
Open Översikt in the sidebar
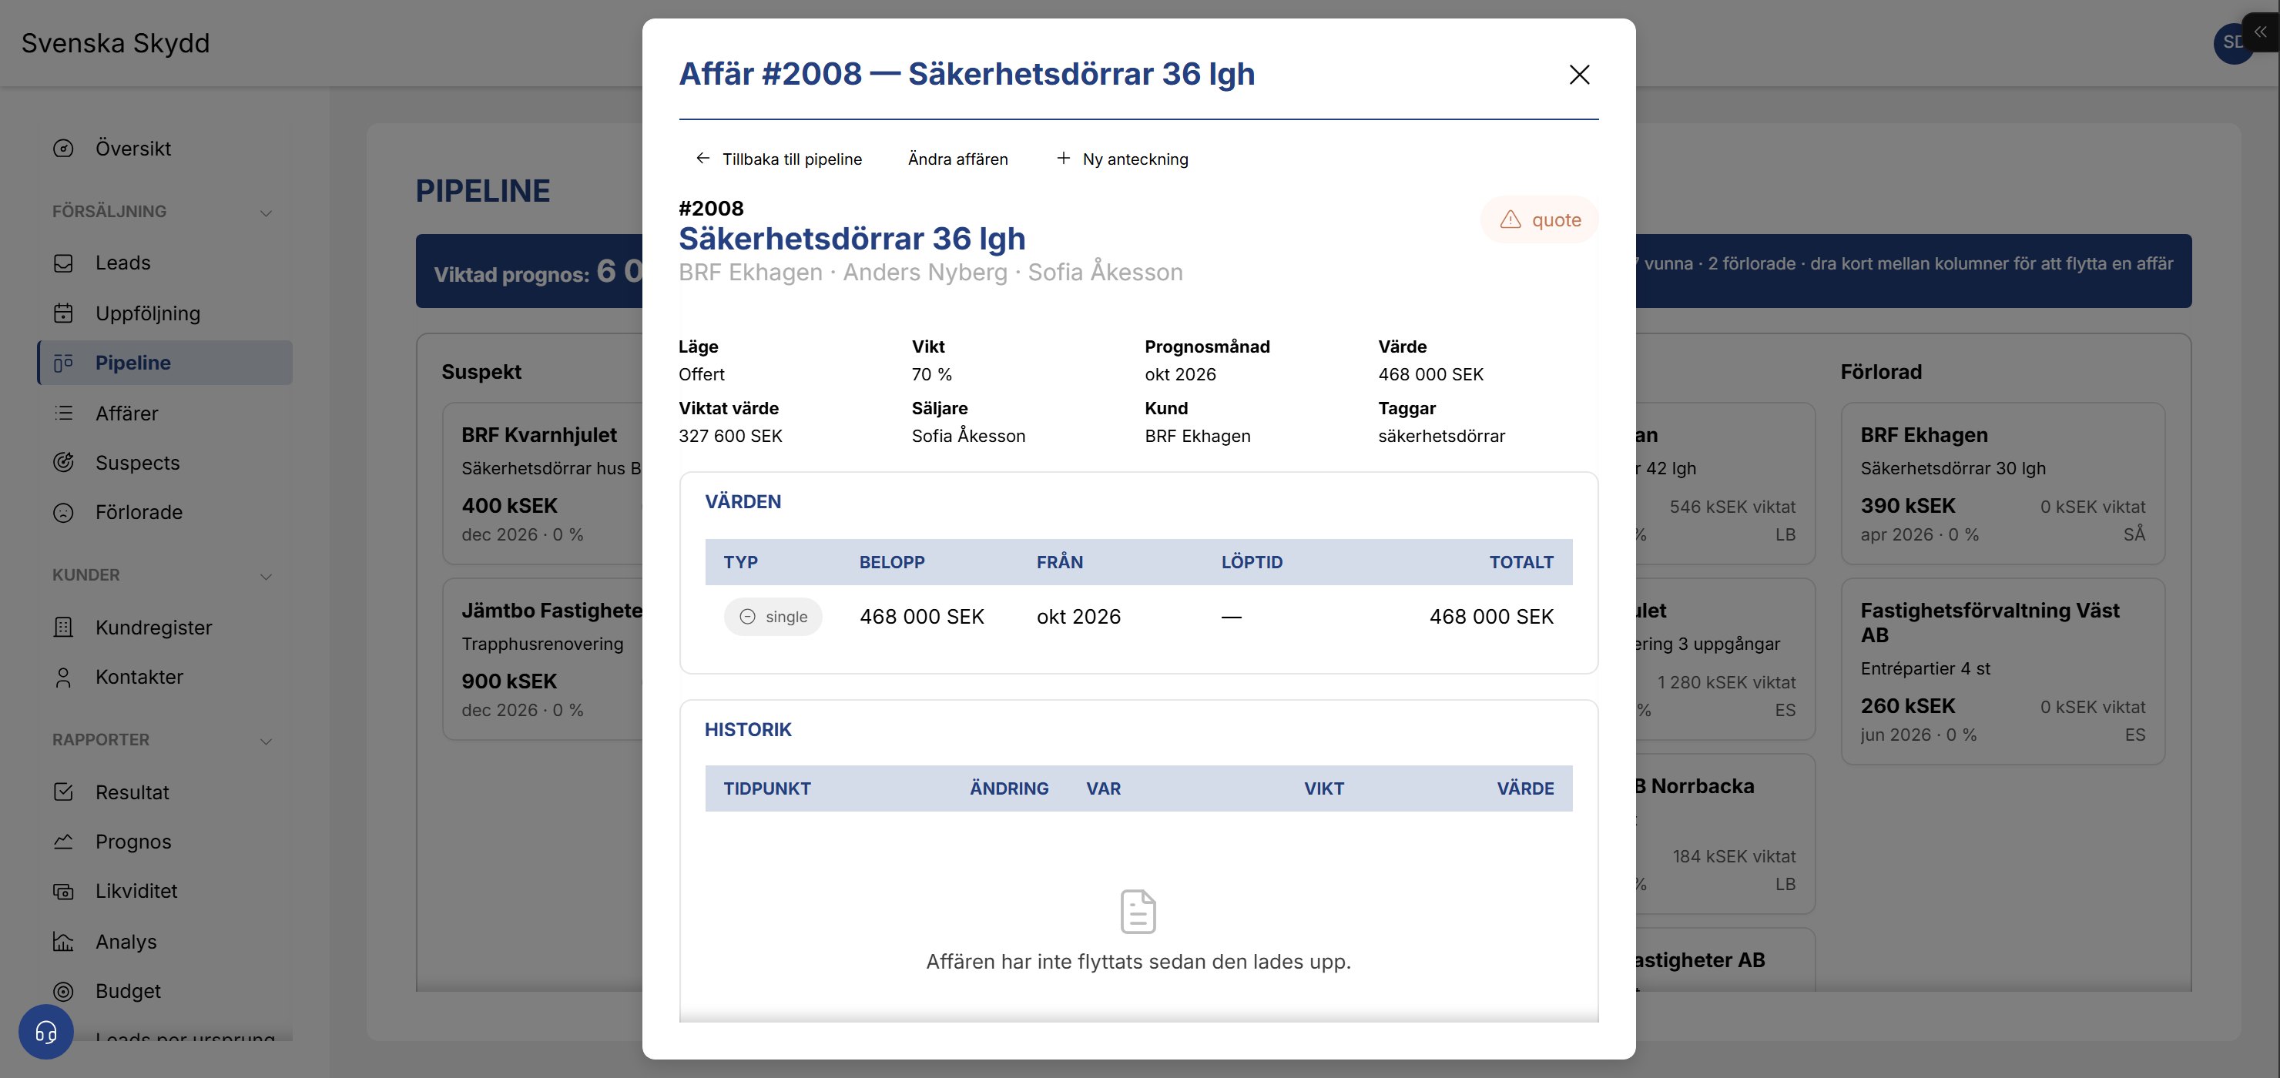tap(165, 149)
